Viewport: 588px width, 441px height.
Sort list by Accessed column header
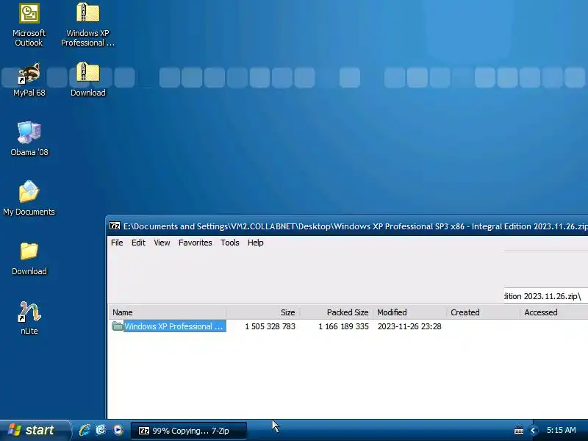click(554, 312)
